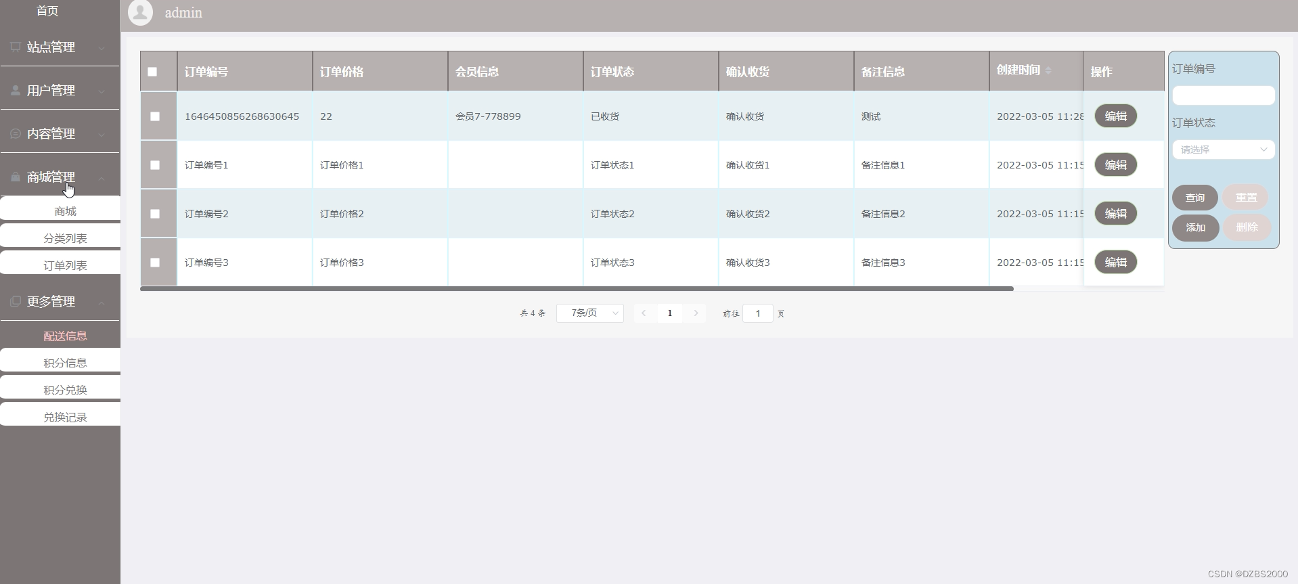Image resolution: width=1298 pixels, height=584 pixels.
Task: Click the 添加 add button
Action: [x=1195, y=227]
